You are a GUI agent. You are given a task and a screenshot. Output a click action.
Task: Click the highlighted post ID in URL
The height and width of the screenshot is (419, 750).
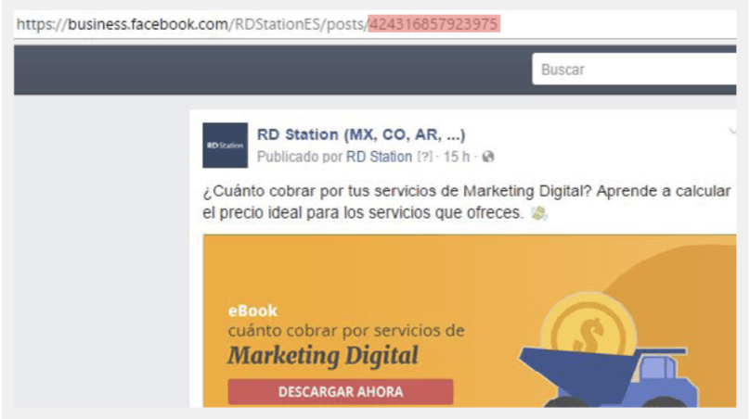433,24
